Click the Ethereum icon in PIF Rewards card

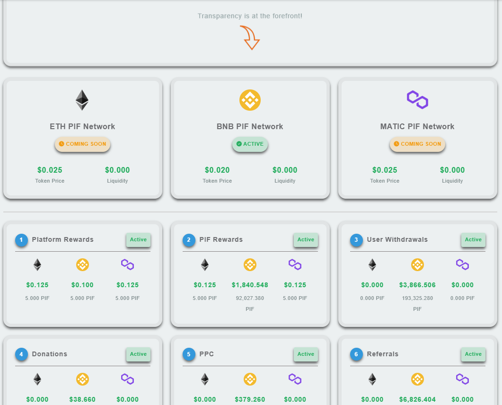pos(204,265)
